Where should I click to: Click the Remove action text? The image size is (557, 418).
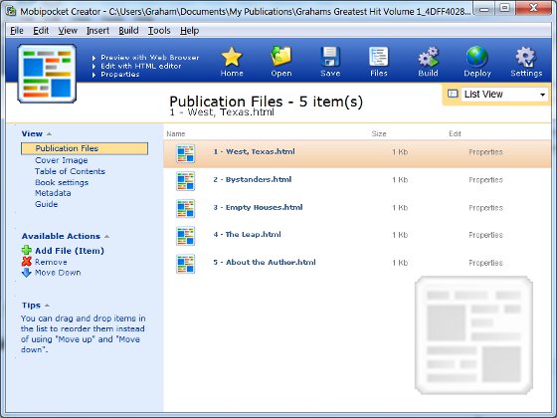(51, 262)
